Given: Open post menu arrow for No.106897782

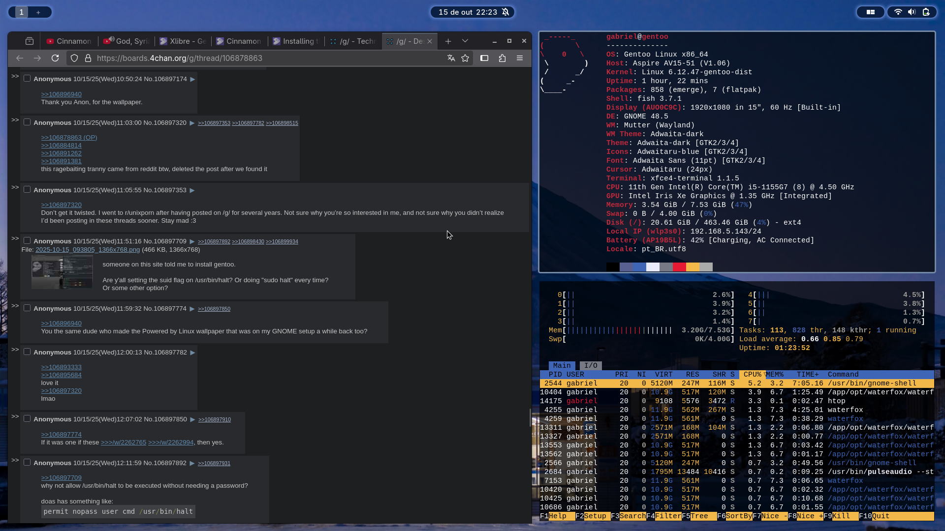Looking at the screenshot, I should (x=193, y=353).
